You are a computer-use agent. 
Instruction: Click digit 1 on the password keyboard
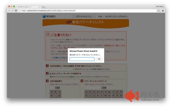[113, 92]
